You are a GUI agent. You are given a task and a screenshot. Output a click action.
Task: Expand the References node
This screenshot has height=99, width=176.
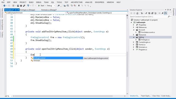pos(134,28)
